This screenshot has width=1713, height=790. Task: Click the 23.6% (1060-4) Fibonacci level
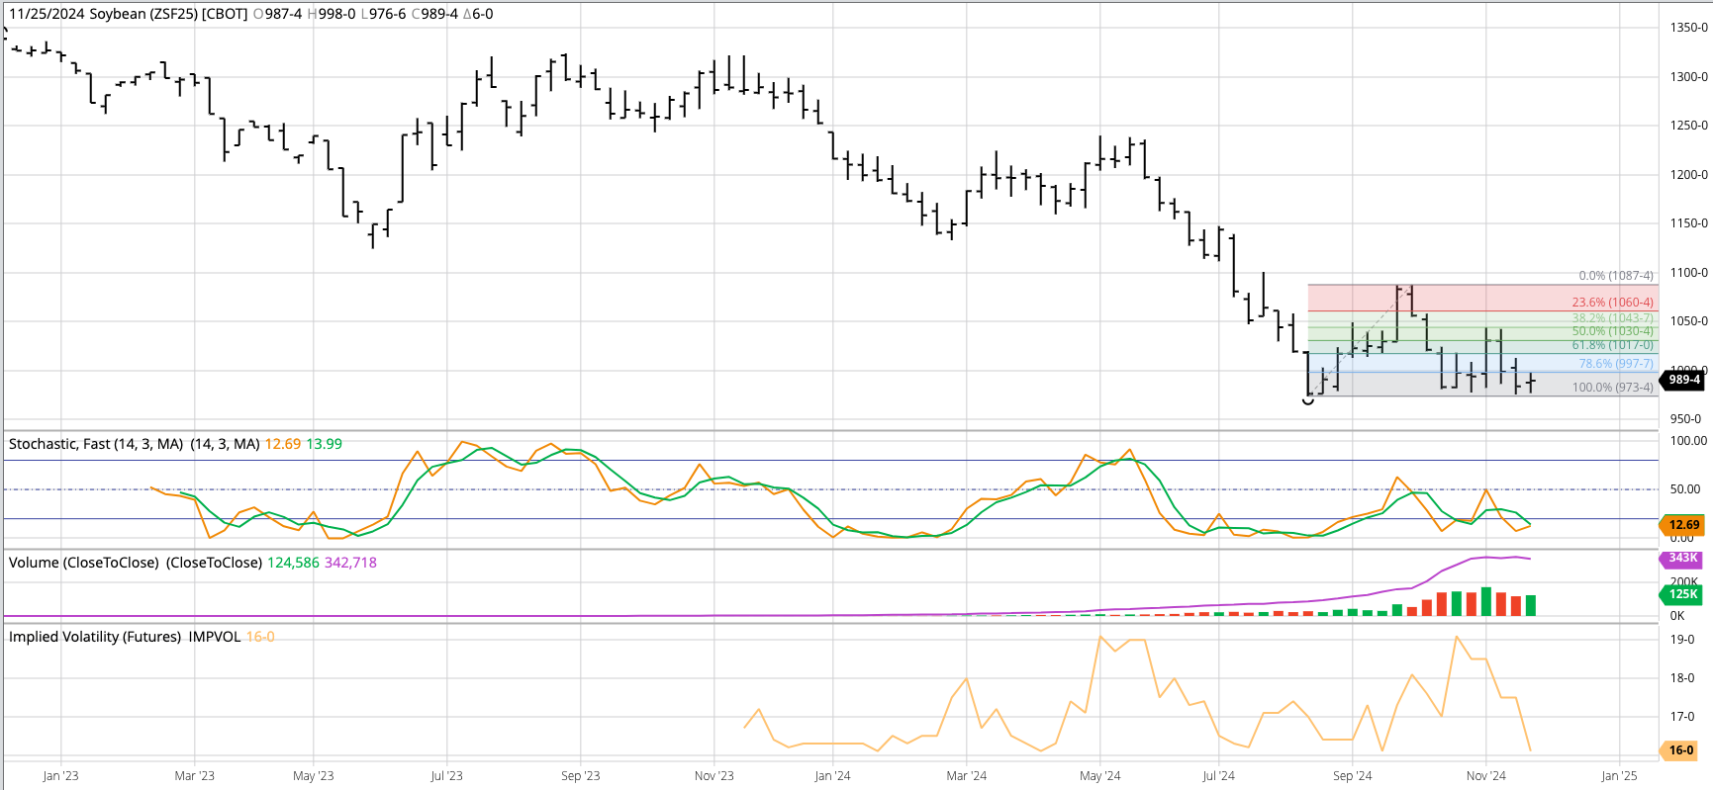[1612, 303]
